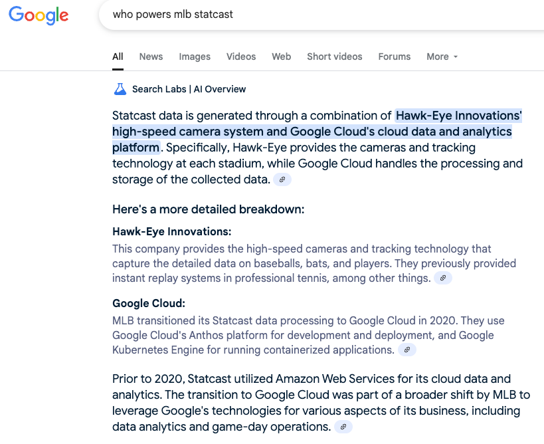544x444 pixels.
Task: Switch to the Forums tab
Action: click(x=395, y=56)
